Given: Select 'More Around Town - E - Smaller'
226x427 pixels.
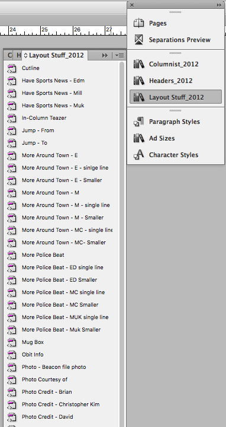Looking at the screenshot, I should click(62, 180).
